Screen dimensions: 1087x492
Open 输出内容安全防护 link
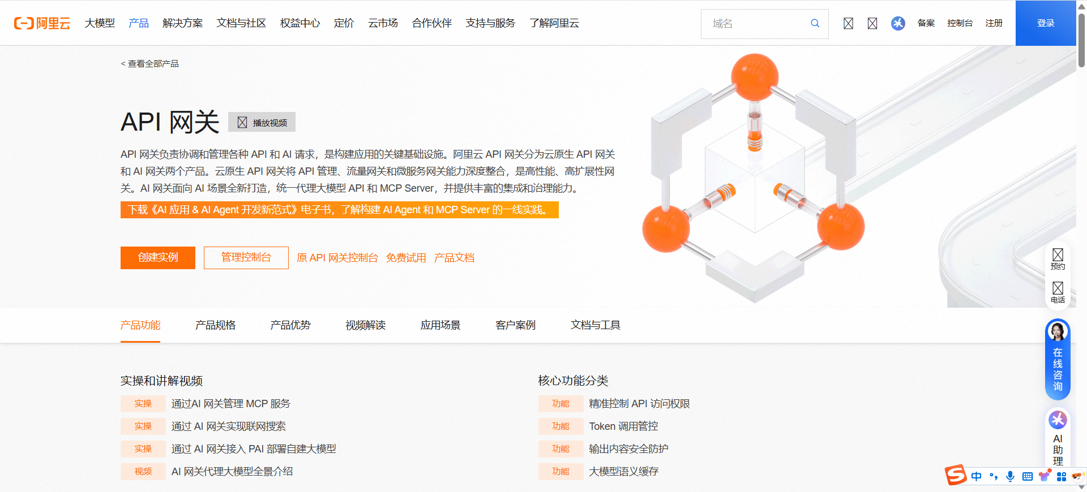coord(628,449)
